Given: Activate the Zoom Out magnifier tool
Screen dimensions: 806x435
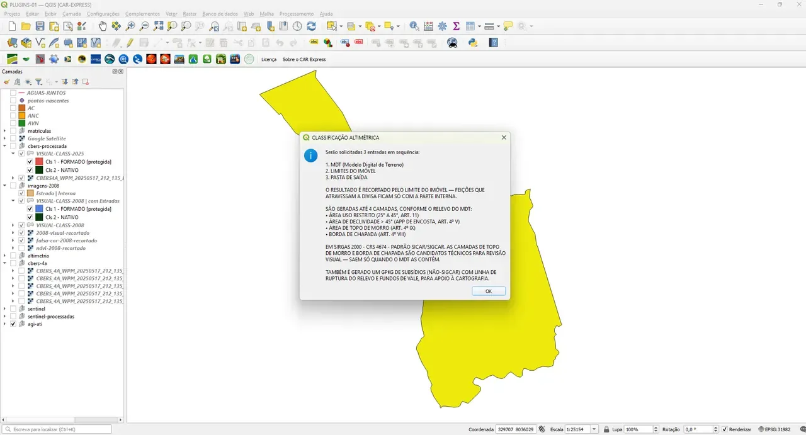Looking at the screenshot, I should pyautogui.click(x=144, y=26).
